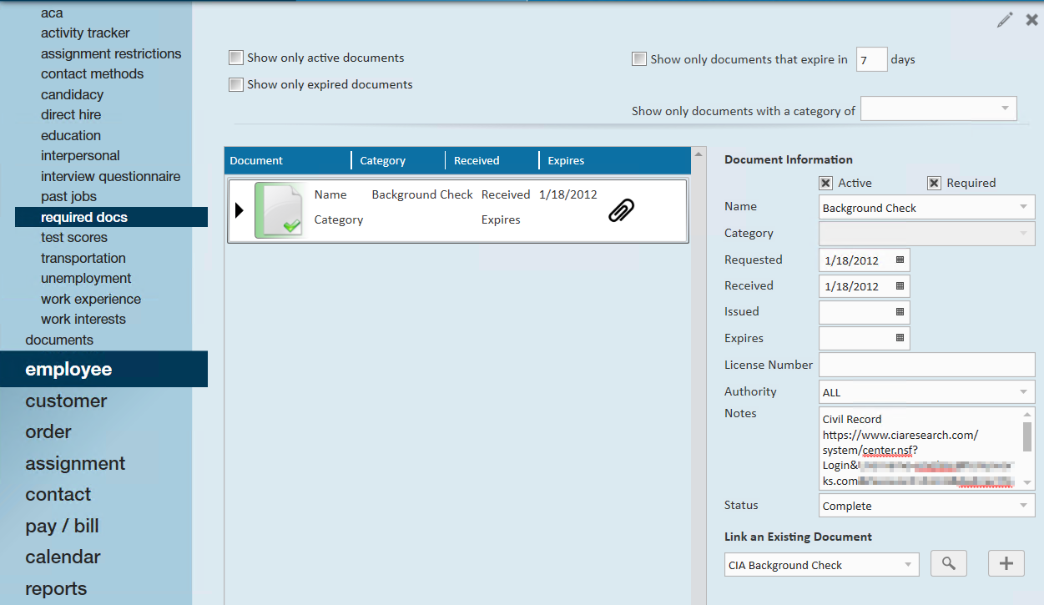Open the Requested date calendar picker

pyautogui.click(x=900, y=260)
